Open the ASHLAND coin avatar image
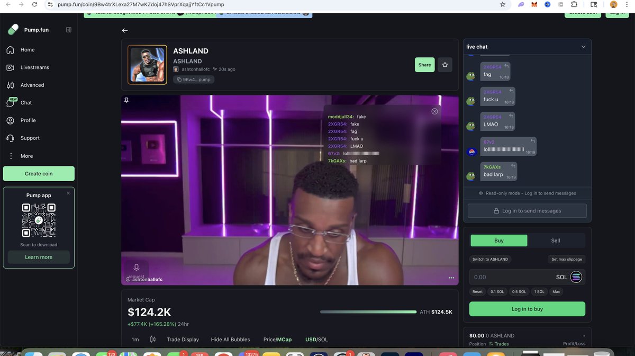 pos(148,65)
